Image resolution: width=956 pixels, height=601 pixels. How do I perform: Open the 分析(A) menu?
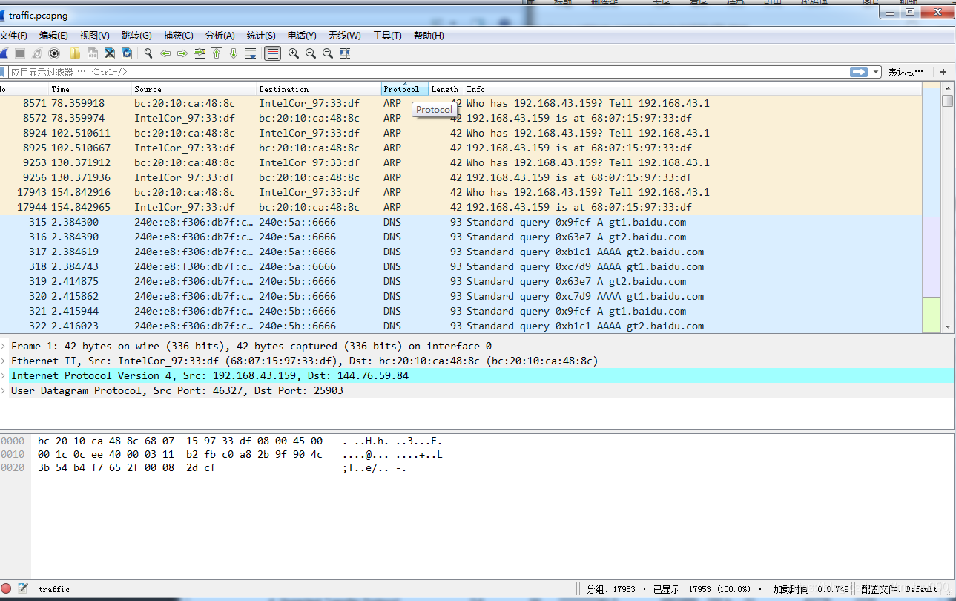(x=220, y=36)
